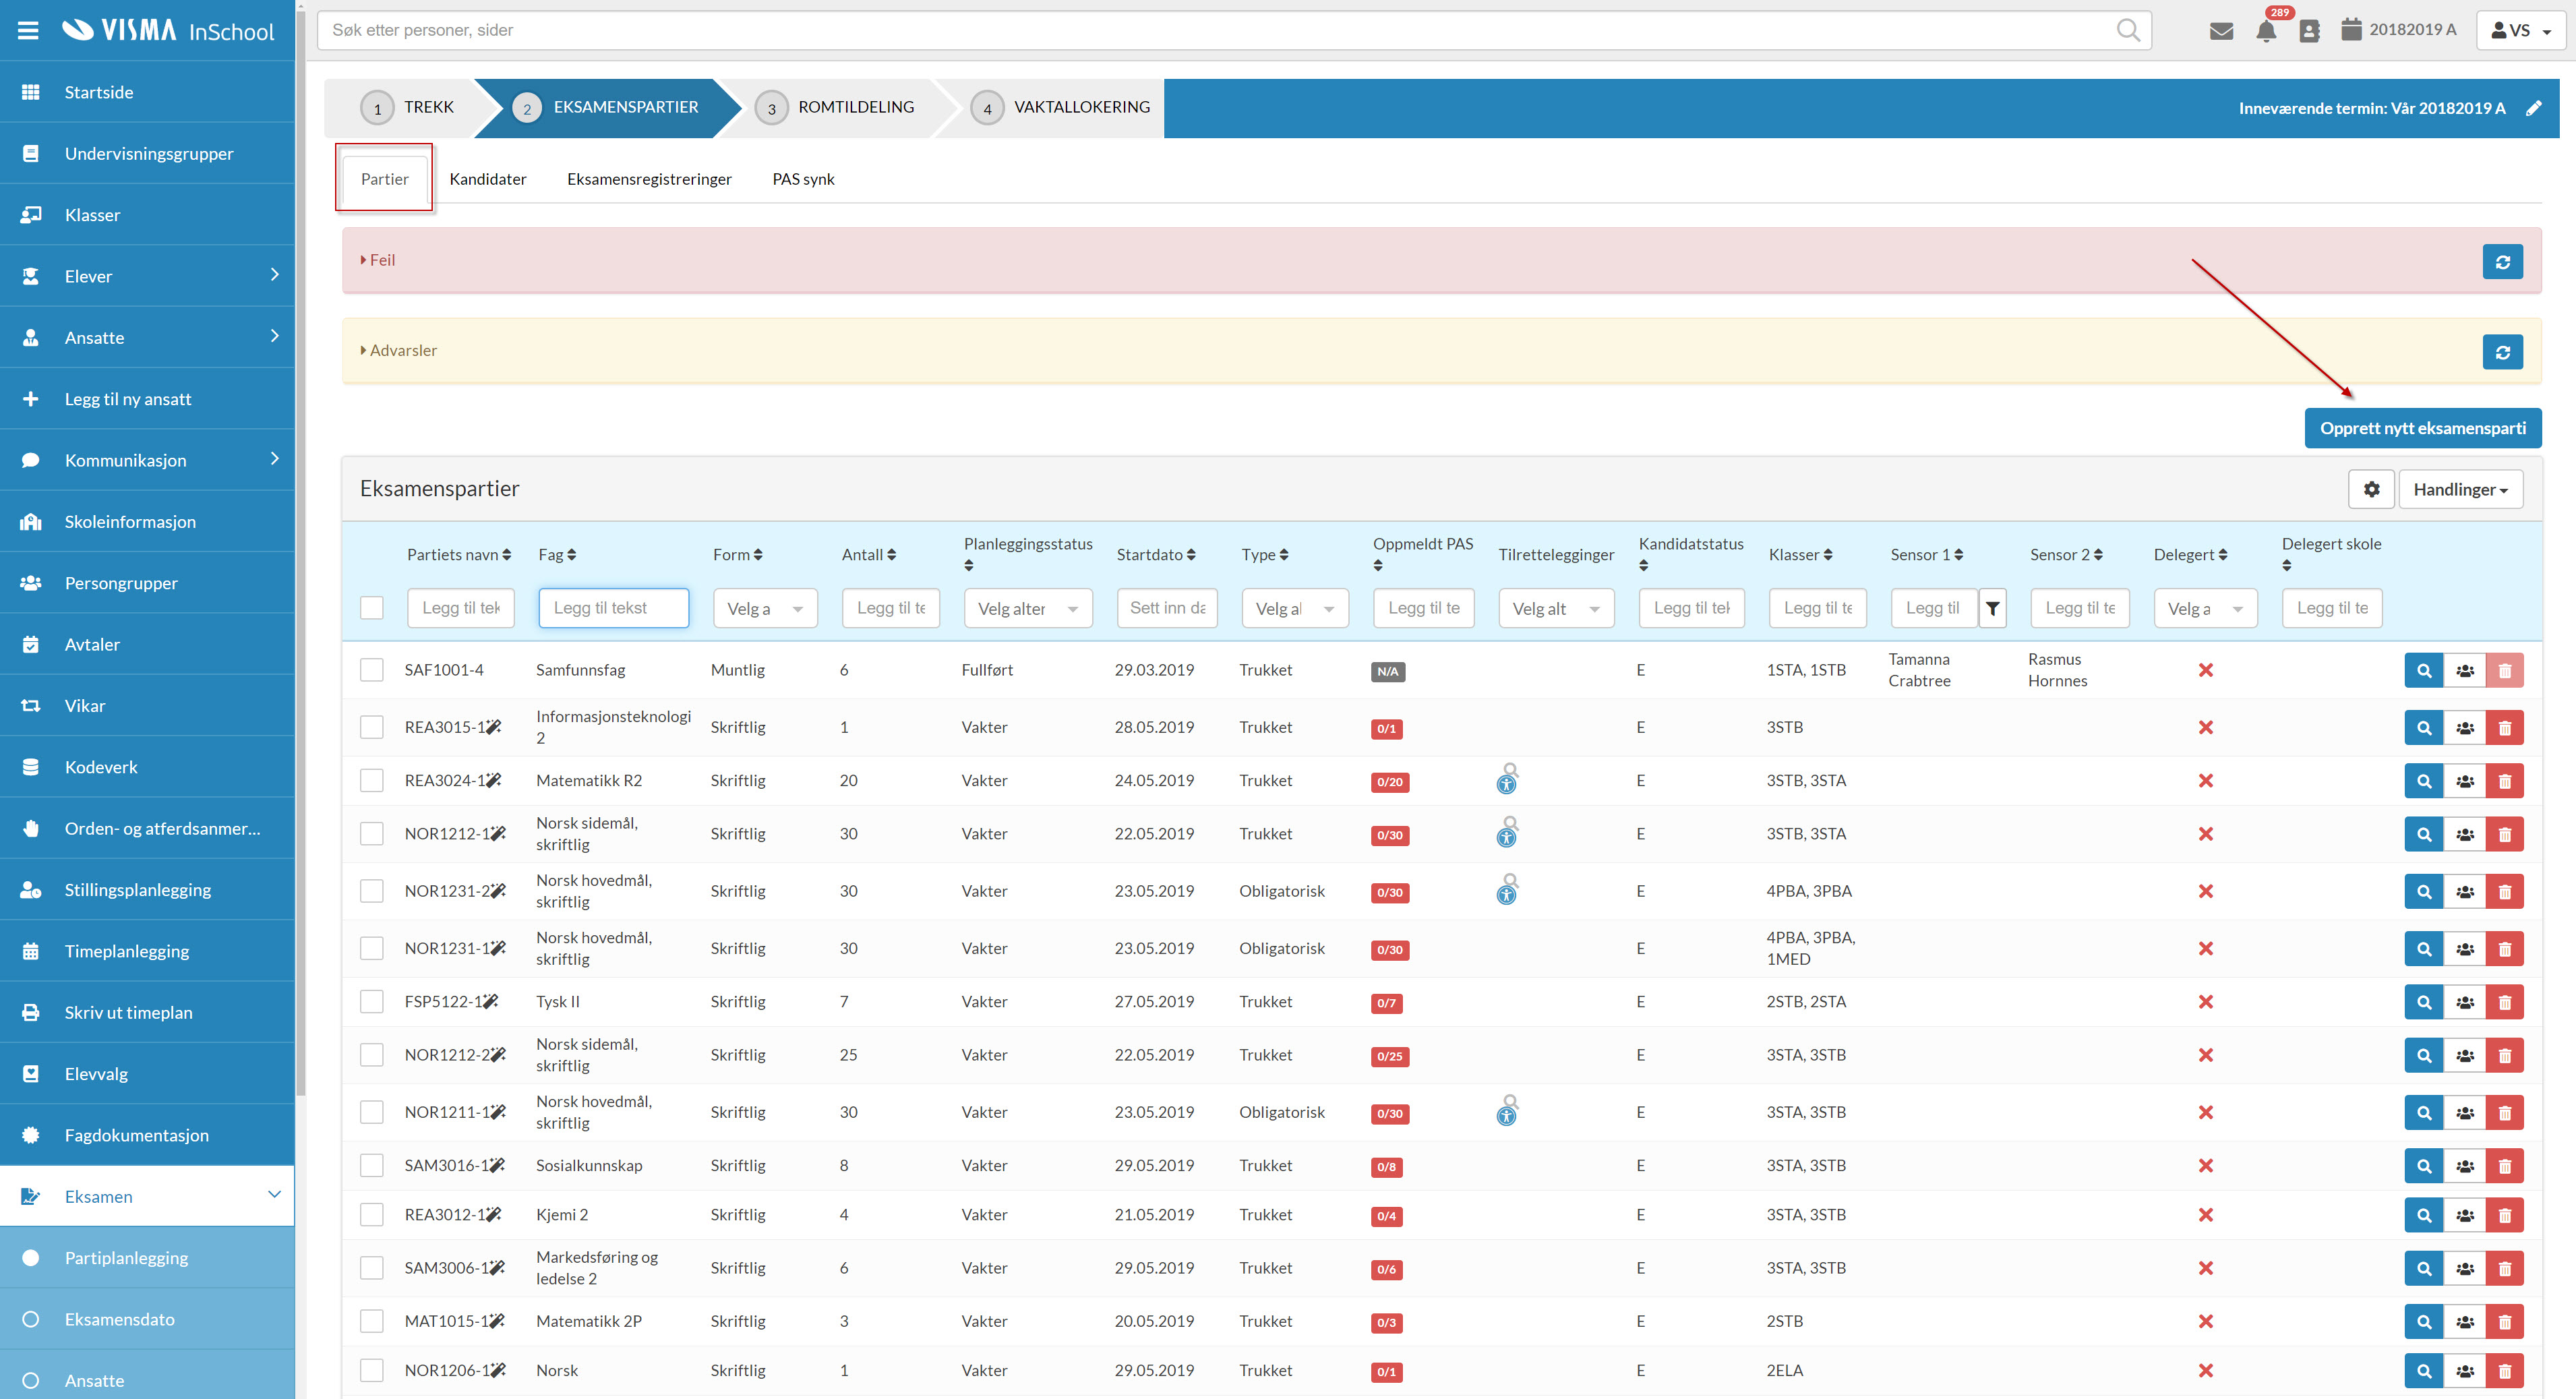Image resolution: width=2576 pixels, height=1399 pixels.
Task: Switch to the PAS synk tab
Action: pyautogui.click(x=803, y=180)
